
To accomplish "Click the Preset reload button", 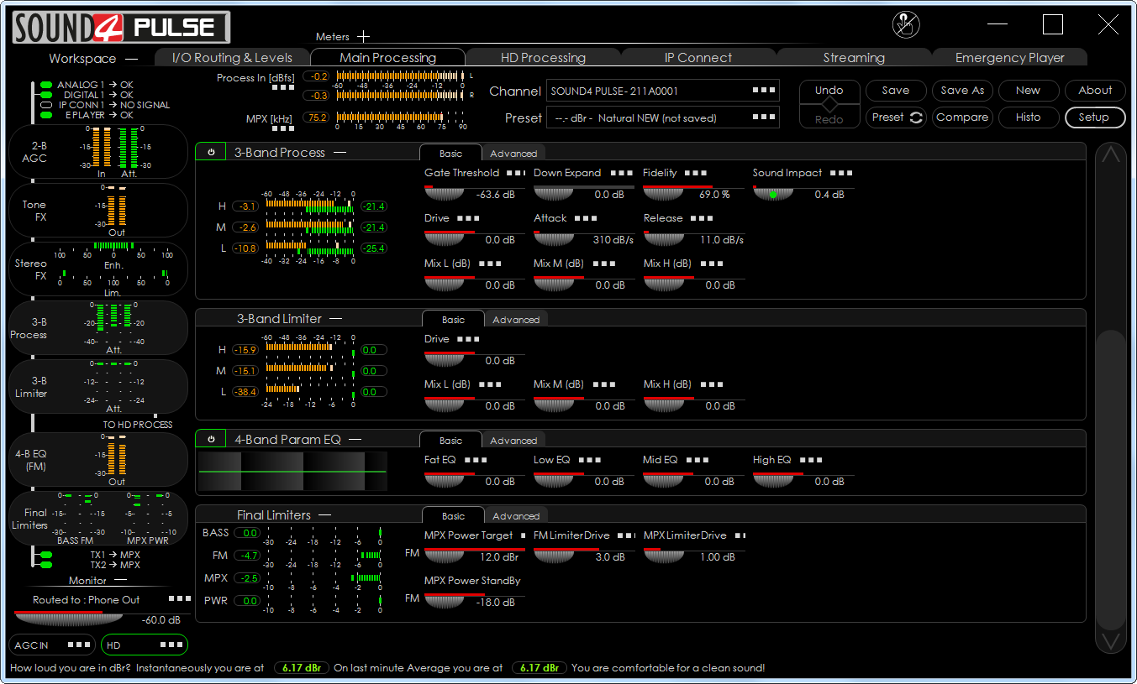I will 896,117.
